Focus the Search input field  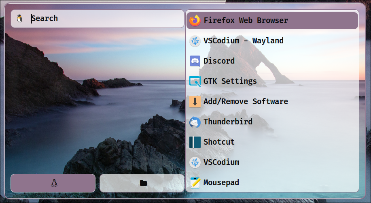pos(97,19)
